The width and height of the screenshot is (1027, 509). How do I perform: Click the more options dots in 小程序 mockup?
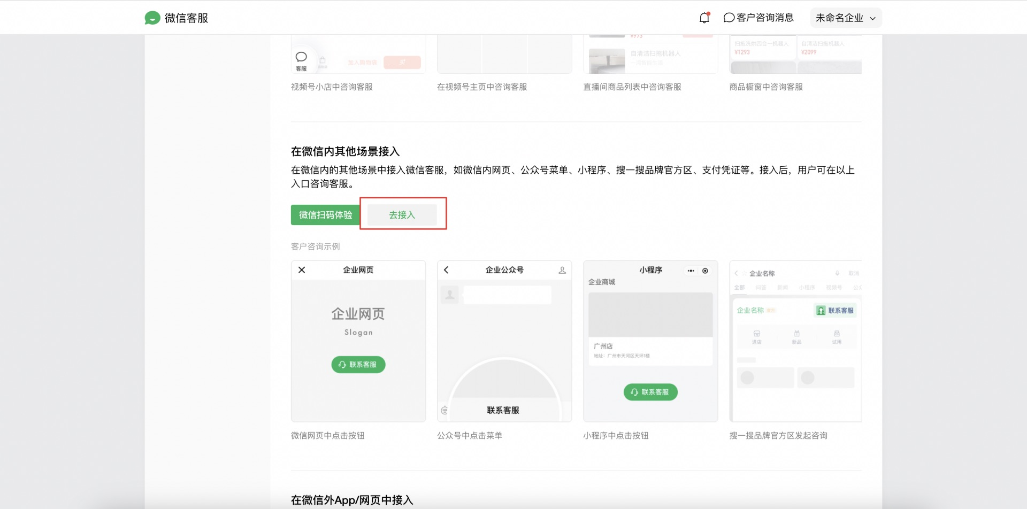coord(691,271)
